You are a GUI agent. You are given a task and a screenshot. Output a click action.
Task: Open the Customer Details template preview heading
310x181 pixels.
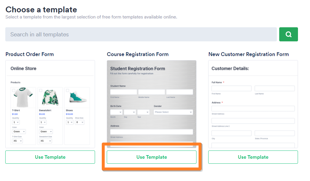pos(230,68)
